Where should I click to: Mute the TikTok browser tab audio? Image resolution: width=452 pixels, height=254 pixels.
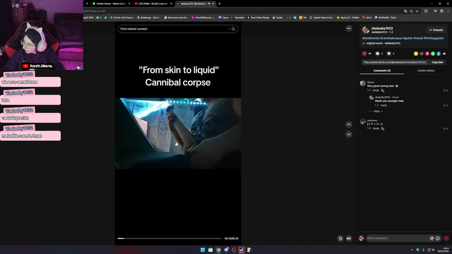click(x=209, y=4)
